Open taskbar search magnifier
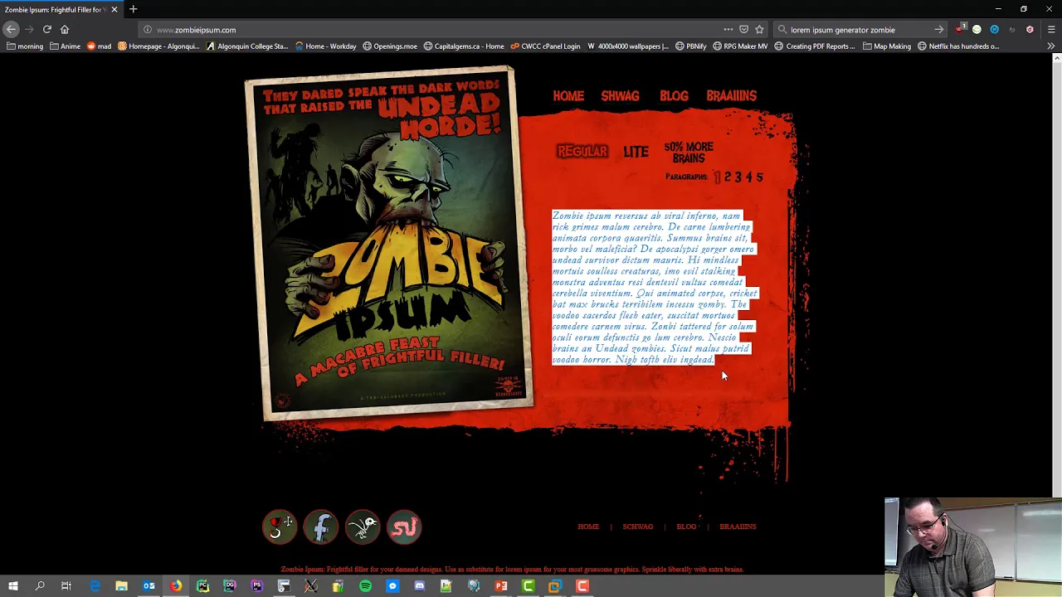1062x597 pixels. 39,586
